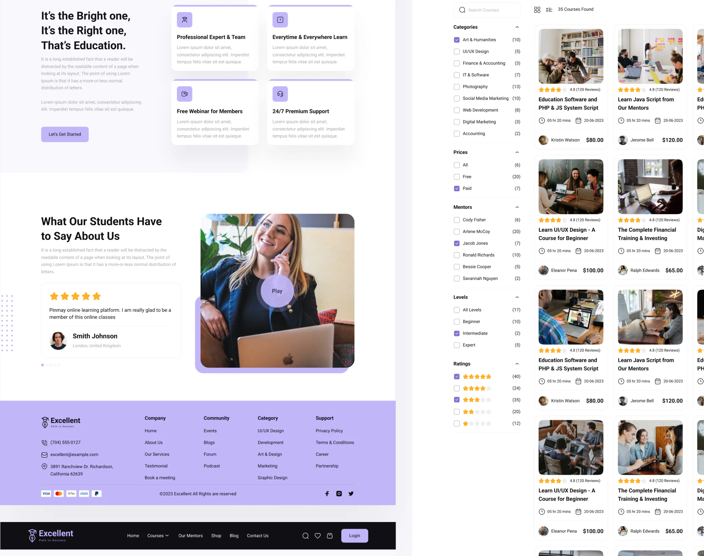Viewport: 704px width, 556px height.
Task: Uncheck Art & Humanities category
Action: pos(457,40)
